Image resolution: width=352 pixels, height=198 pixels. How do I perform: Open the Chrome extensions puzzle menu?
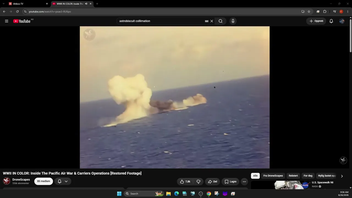(325, 12)
